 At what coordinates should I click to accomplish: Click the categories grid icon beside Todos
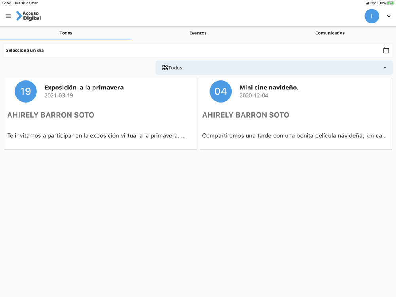(165, 68)
